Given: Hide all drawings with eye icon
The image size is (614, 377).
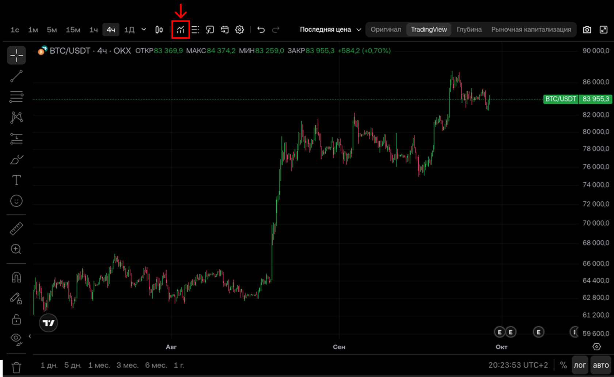Looking at the screenshot, I should pyautogui.click(x=16, y=339).
